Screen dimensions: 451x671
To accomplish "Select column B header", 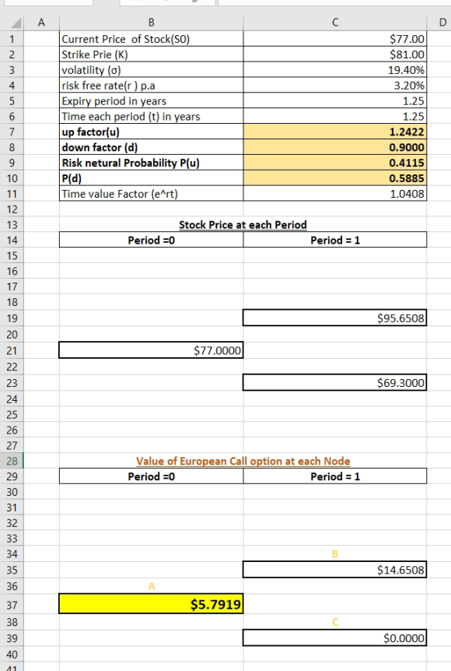I will click(x=152, y=23).
